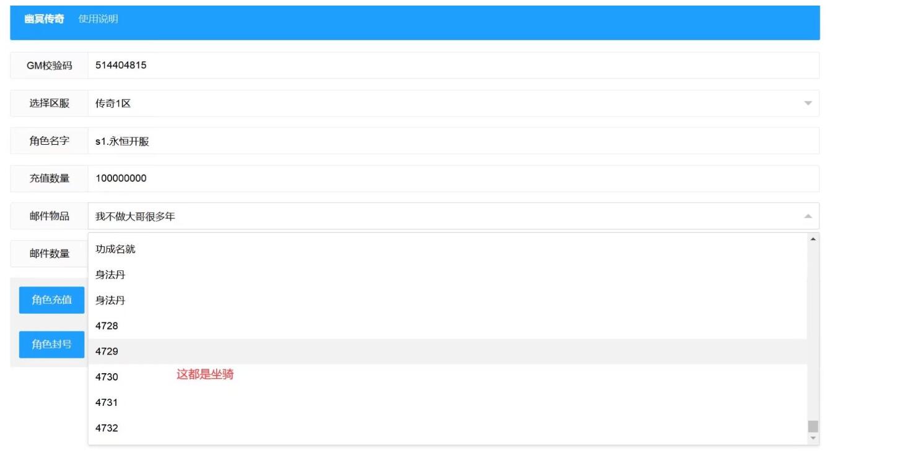Choose item 4730 from the list
The image size is (903, 461).
[x=107, y=377]
